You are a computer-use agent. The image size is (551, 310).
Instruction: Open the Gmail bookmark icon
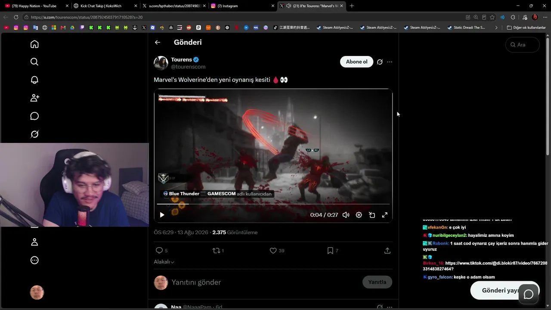point(63,28)
